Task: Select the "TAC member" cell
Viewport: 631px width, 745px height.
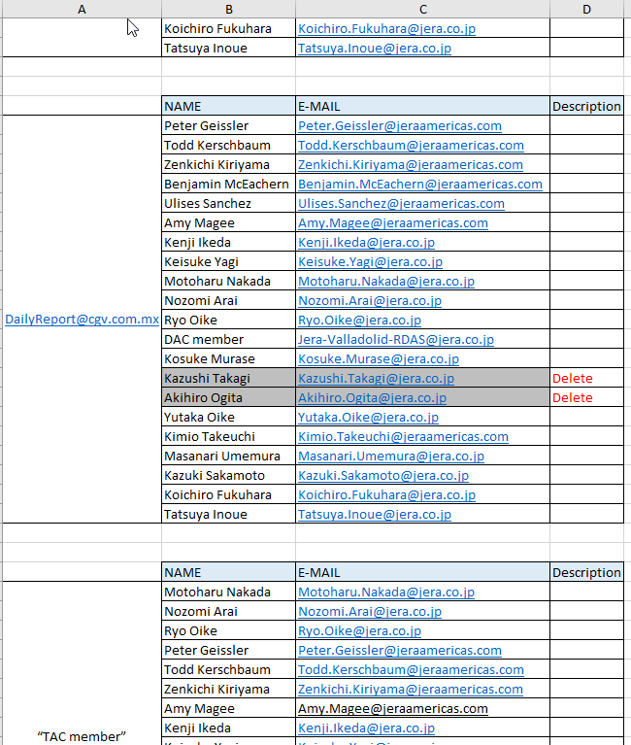Action: pyautogui.click(x=82, y=736)
